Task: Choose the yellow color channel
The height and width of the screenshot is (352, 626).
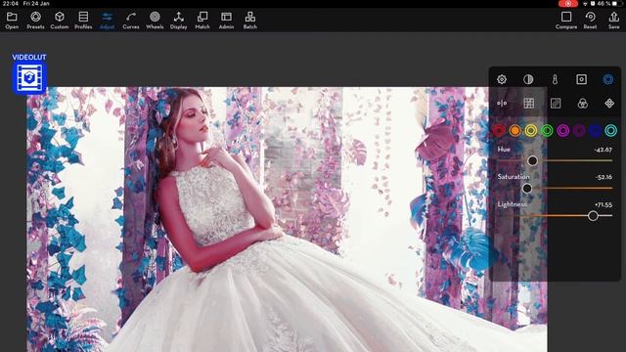Action: 531,130
